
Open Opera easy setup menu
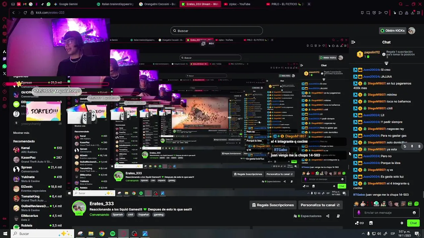point(419,13)
